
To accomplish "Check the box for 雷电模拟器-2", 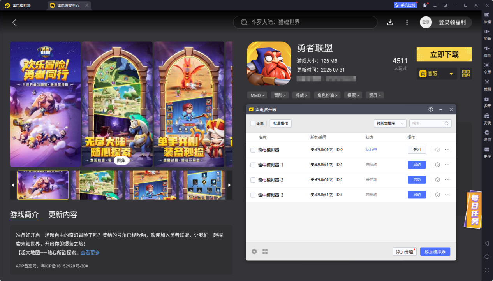I will [x=253, y=180].
